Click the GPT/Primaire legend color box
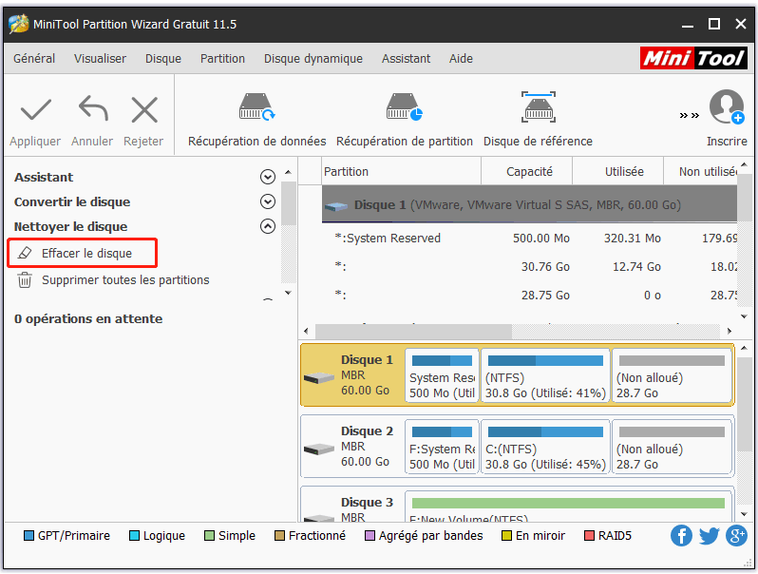The image size is (758, 574). click(x=29, y=536)
